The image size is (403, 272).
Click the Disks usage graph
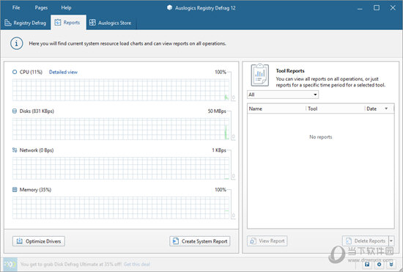click(121, 129)
